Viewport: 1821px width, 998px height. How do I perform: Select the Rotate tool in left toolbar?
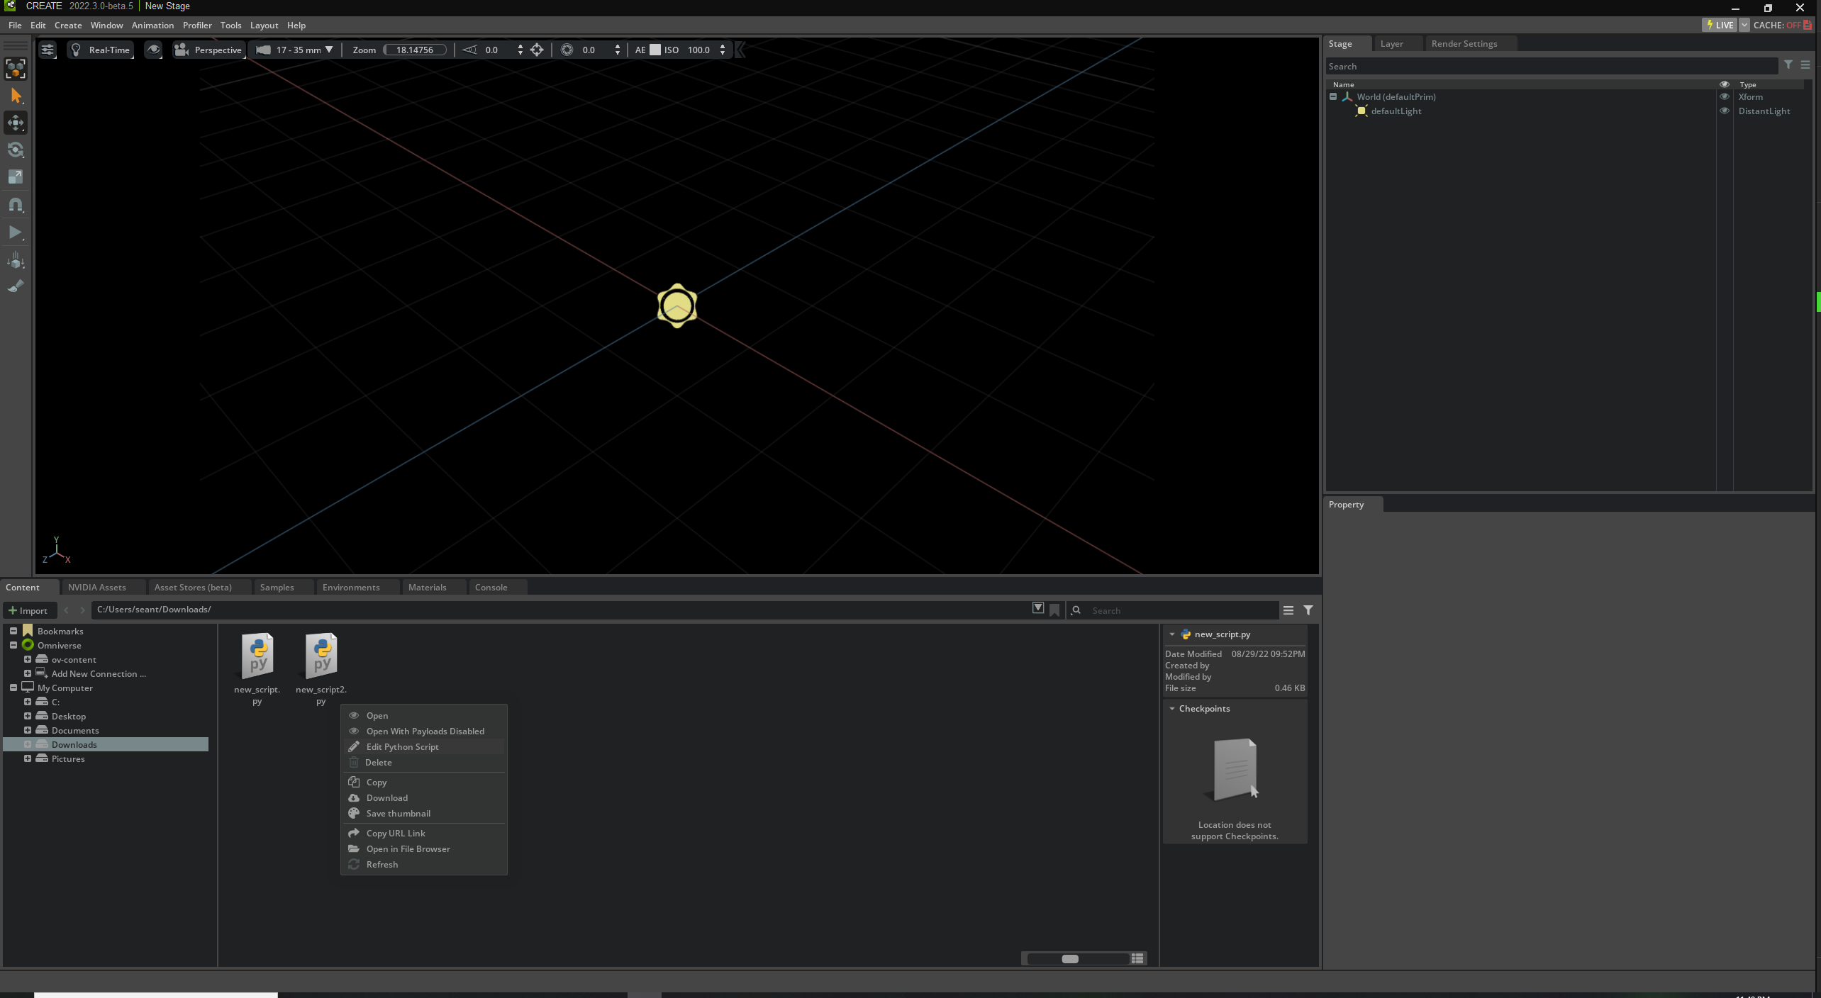[x=16, y=150]
